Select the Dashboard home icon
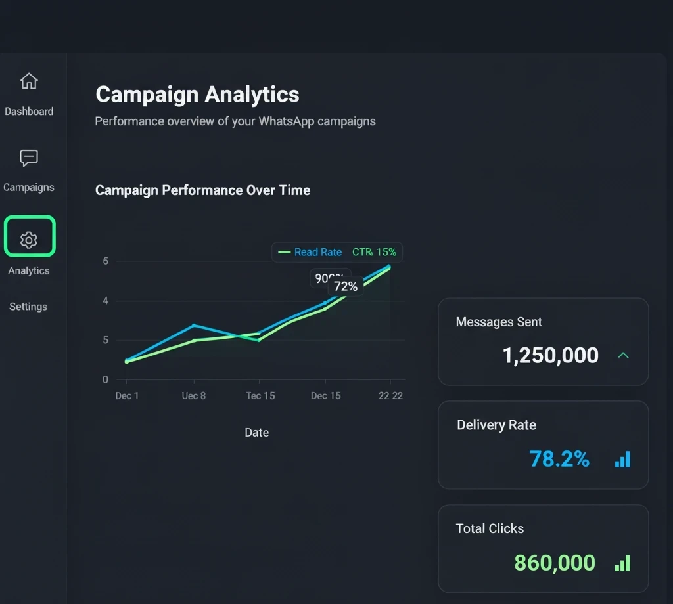Viewport: 673px width, 604px height. [29, 80]
